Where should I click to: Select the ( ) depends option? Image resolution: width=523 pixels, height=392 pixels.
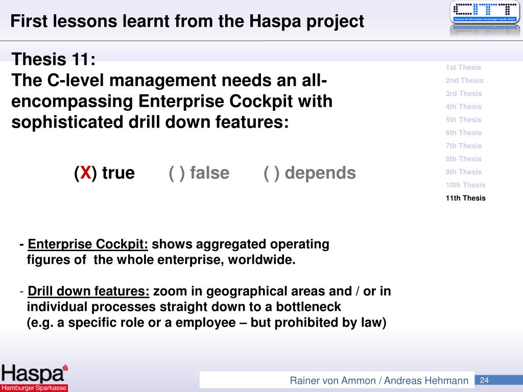[310, 173]
